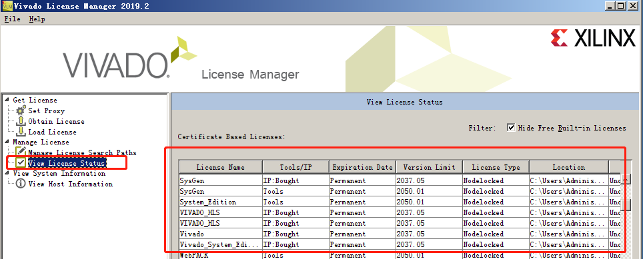This screenshot has width=643, height=259.
Task: Click the Load License download icon
Action: (21, 132)
